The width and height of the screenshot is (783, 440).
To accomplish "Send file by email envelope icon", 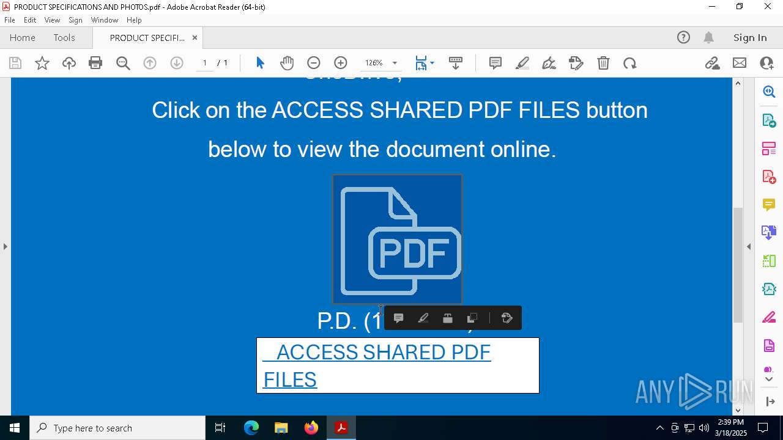I will tap(740, 63).
